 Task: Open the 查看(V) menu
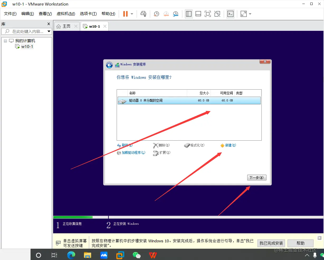tap(45, 14)
